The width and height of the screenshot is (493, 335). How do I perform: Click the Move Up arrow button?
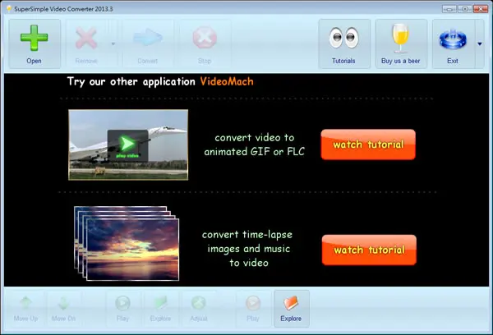25,309
